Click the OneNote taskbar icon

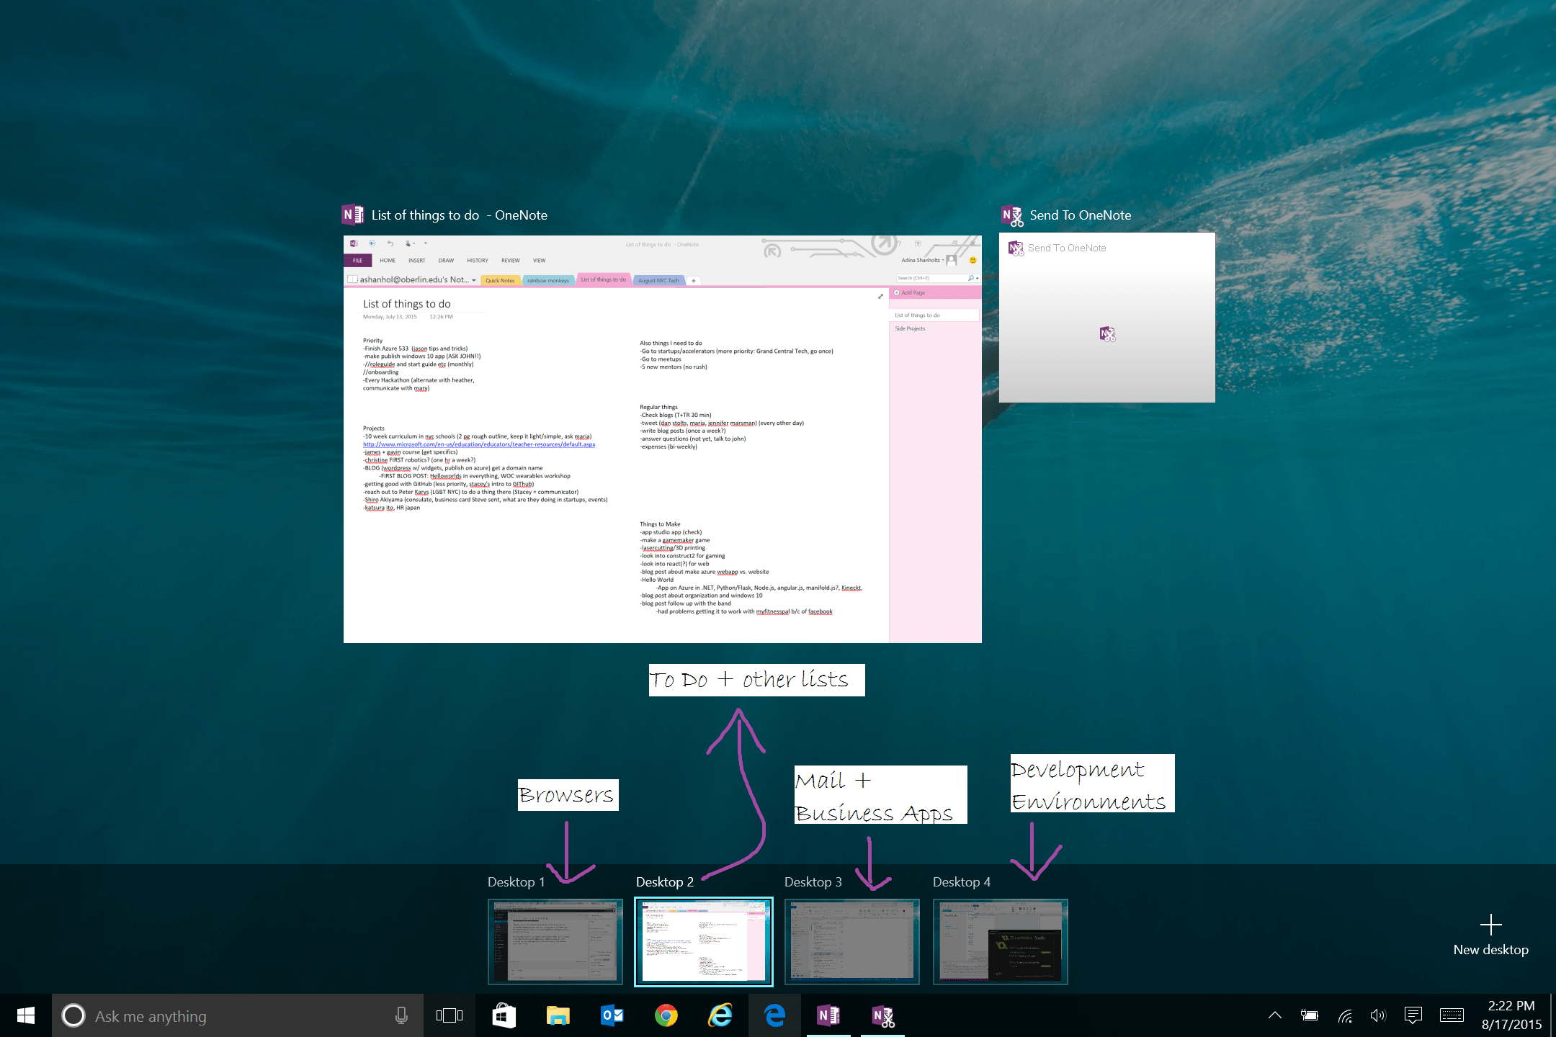point(828,1015)
